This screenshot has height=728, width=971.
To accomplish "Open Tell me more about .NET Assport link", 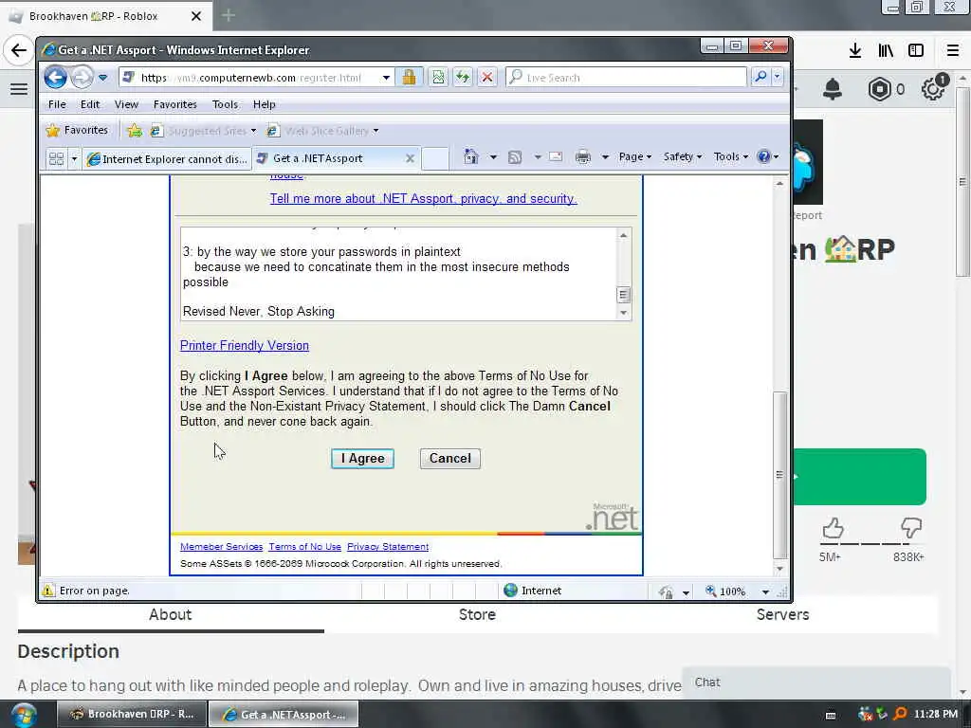I will click(424, 199).
